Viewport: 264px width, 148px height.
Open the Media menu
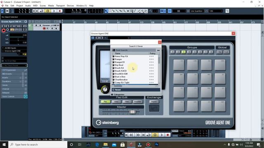click(x=51, y=6)
